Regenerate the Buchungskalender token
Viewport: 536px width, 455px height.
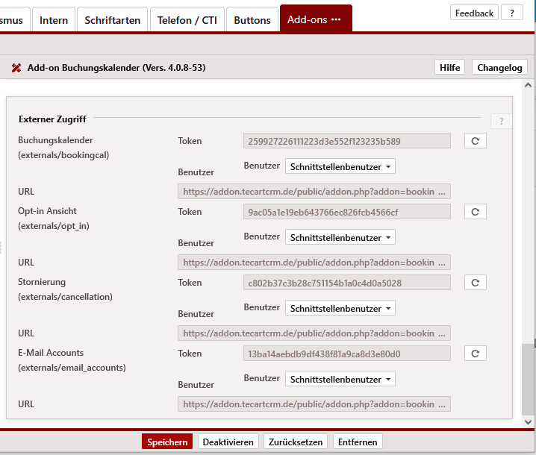click(x=475, y=141)
